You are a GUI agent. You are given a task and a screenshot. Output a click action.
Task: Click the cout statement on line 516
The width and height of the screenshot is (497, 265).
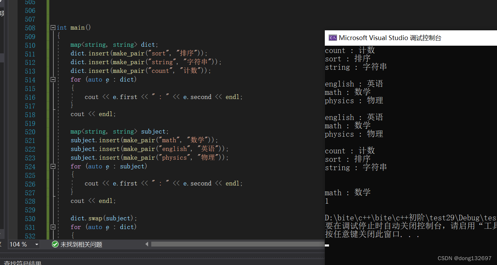163,97
